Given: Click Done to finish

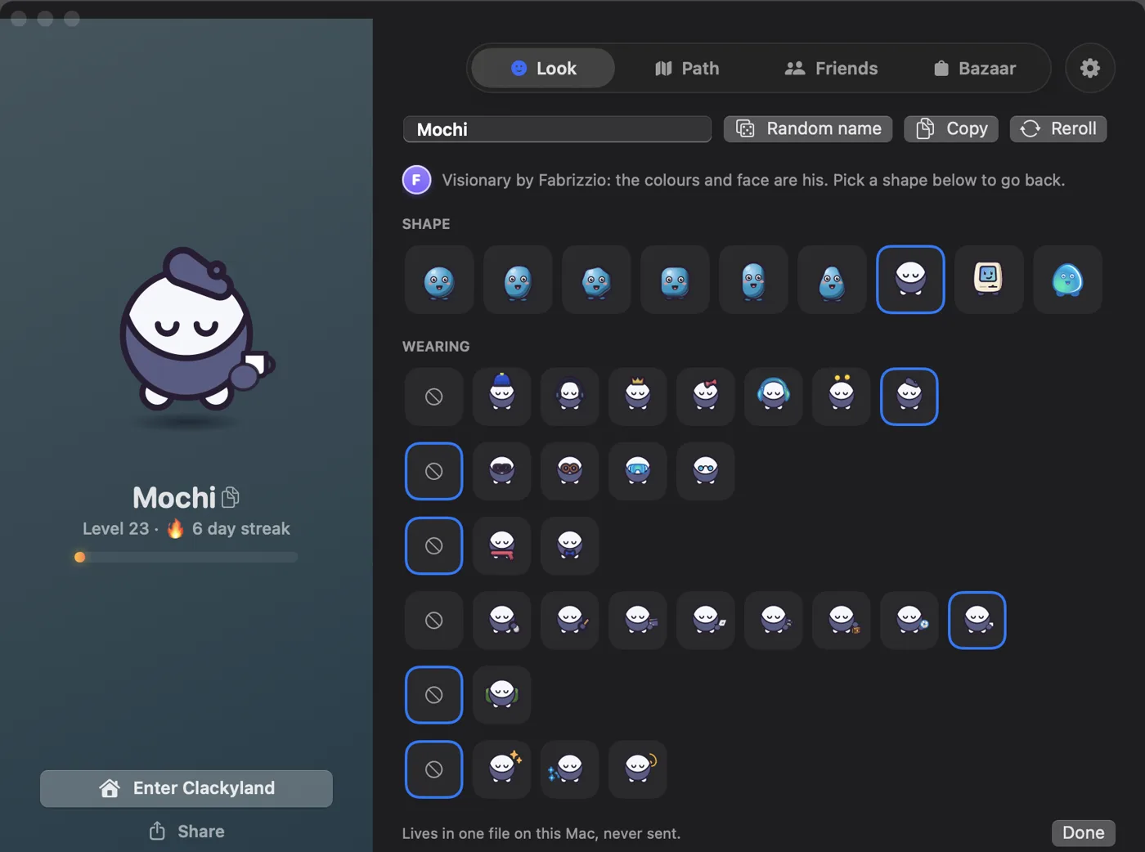Looking at the screenshot, I should 1084,832.
